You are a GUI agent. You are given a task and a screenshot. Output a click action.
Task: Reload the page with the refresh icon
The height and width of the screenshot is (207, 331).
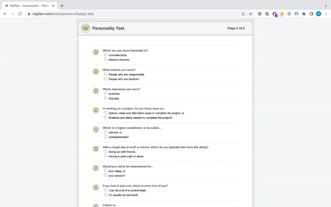click(20, 14)
